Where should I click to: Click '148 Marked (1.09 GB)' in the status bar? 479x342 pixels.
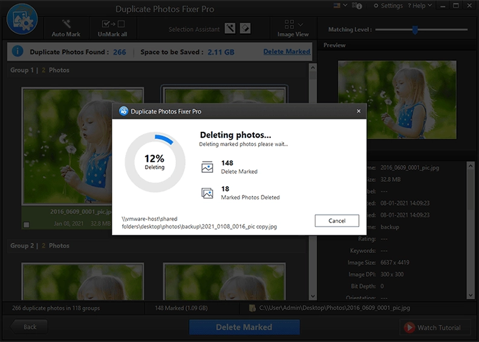click(x=181, y=308)
